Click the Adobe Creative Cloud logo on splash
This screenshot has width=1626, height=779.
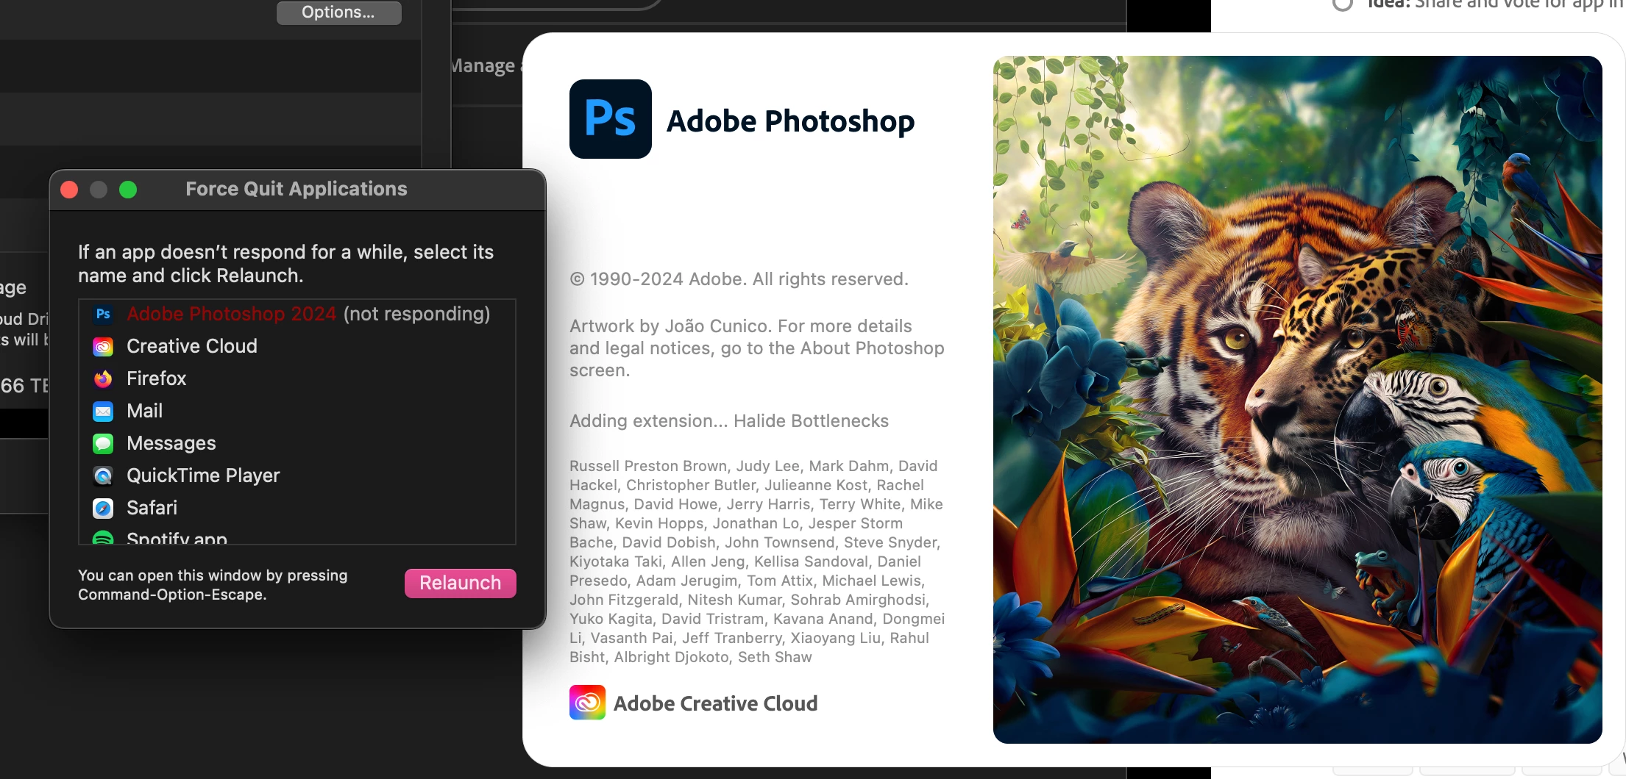pos(587,703)
